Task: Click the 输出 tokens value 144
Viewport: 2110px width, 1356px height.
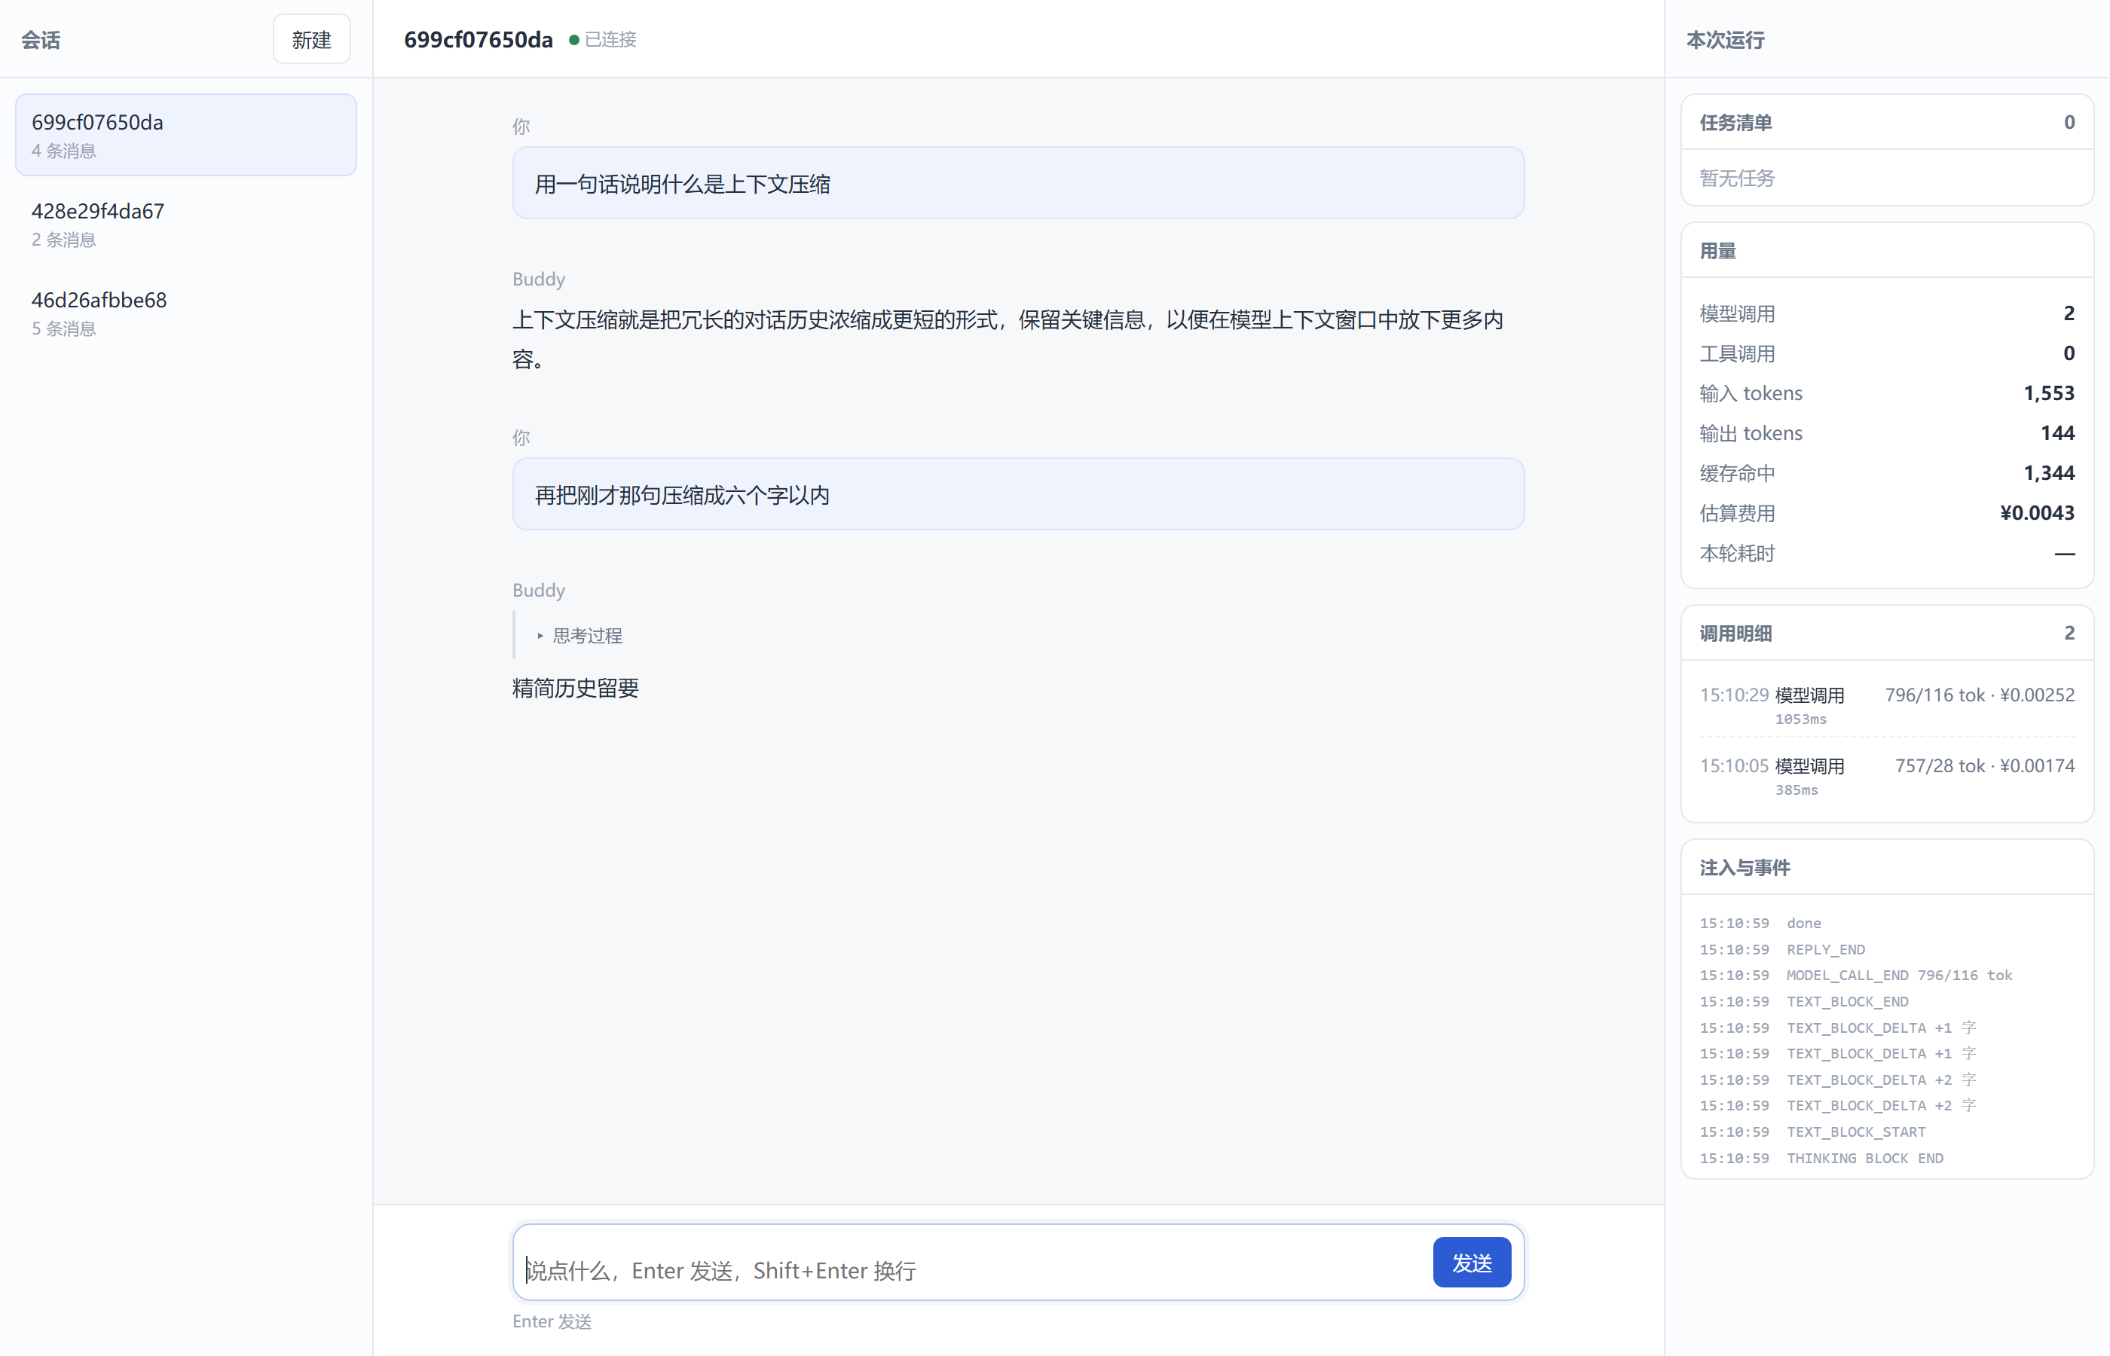Action: pyautogui.click(x=2057, y=433)
